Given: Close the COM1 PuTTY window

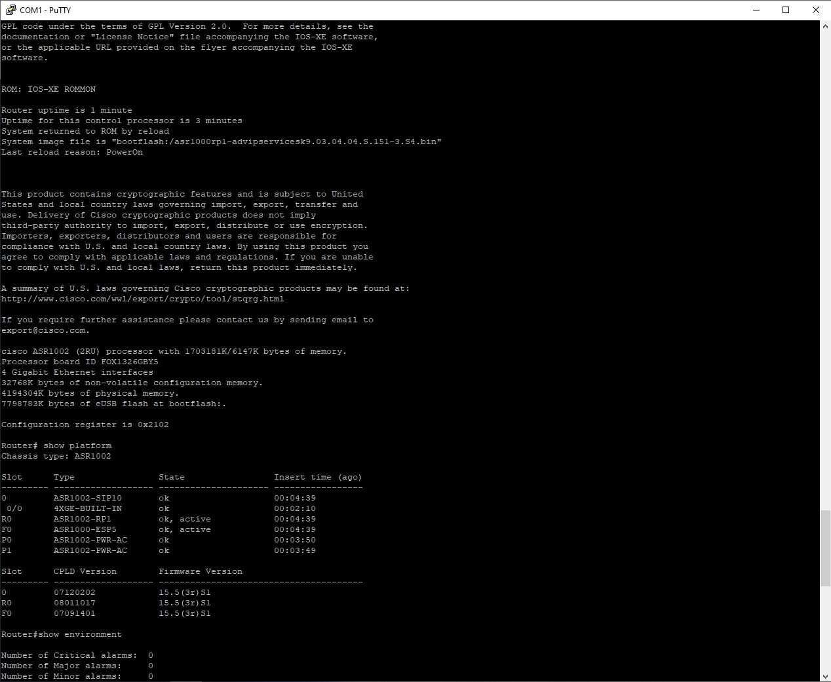Looking at the screenshot, I should pyautogui.click(x=816, y=10).
